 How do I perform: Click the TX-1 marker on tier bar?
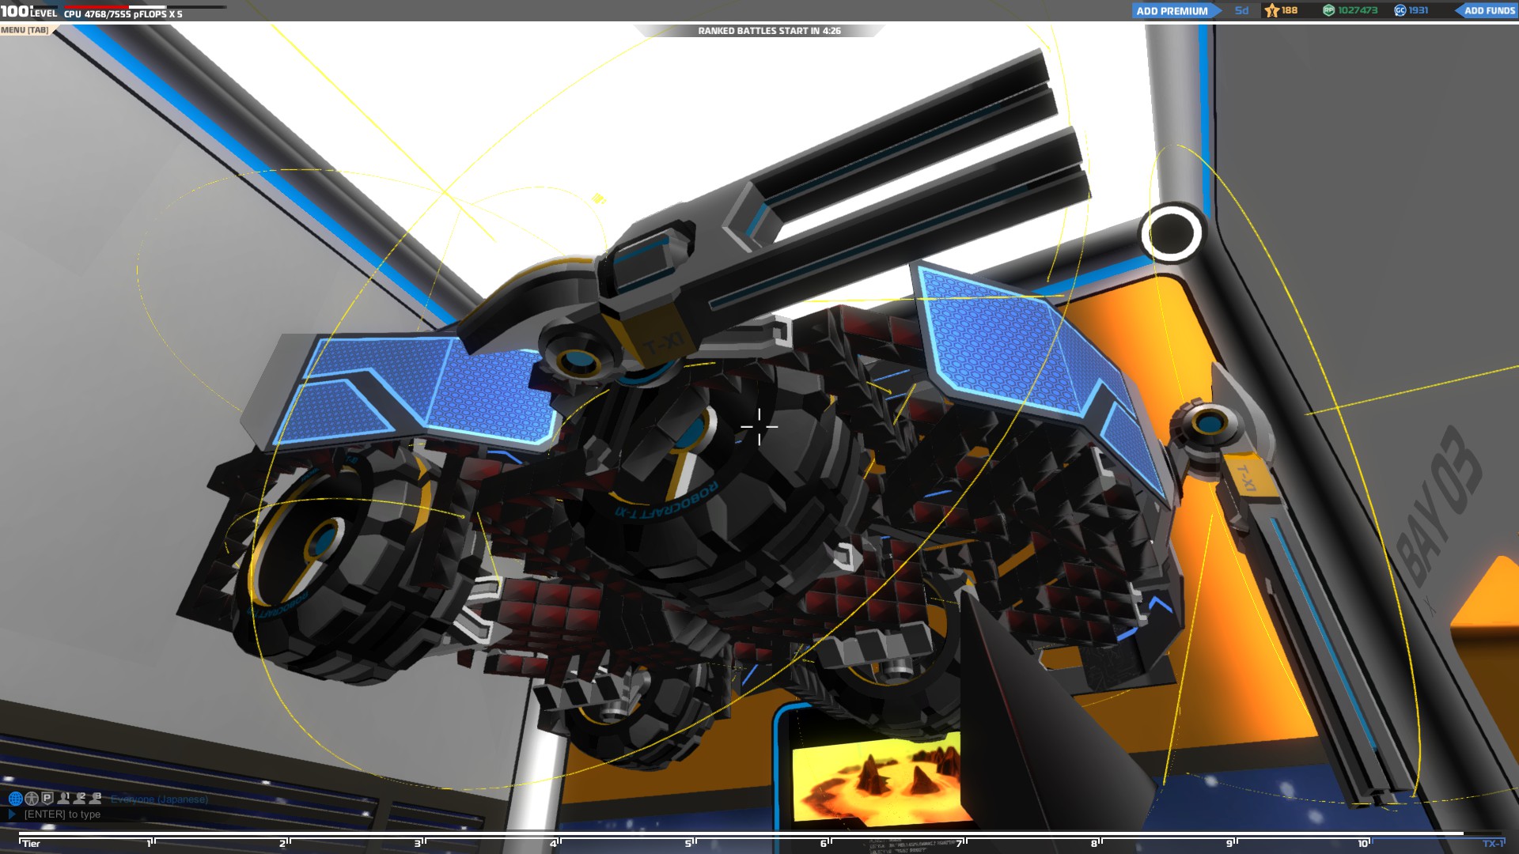click(1493, 843)
